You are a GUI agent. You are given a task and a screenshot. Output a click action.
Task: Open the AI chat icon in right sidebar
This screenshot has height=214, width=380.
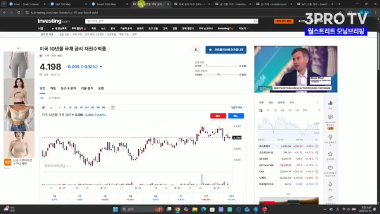(330, 117)
